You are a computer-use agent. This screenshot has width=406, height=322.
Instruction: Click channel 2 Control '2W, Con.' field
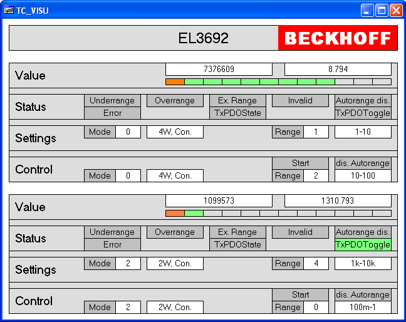(x=175, y=307)
